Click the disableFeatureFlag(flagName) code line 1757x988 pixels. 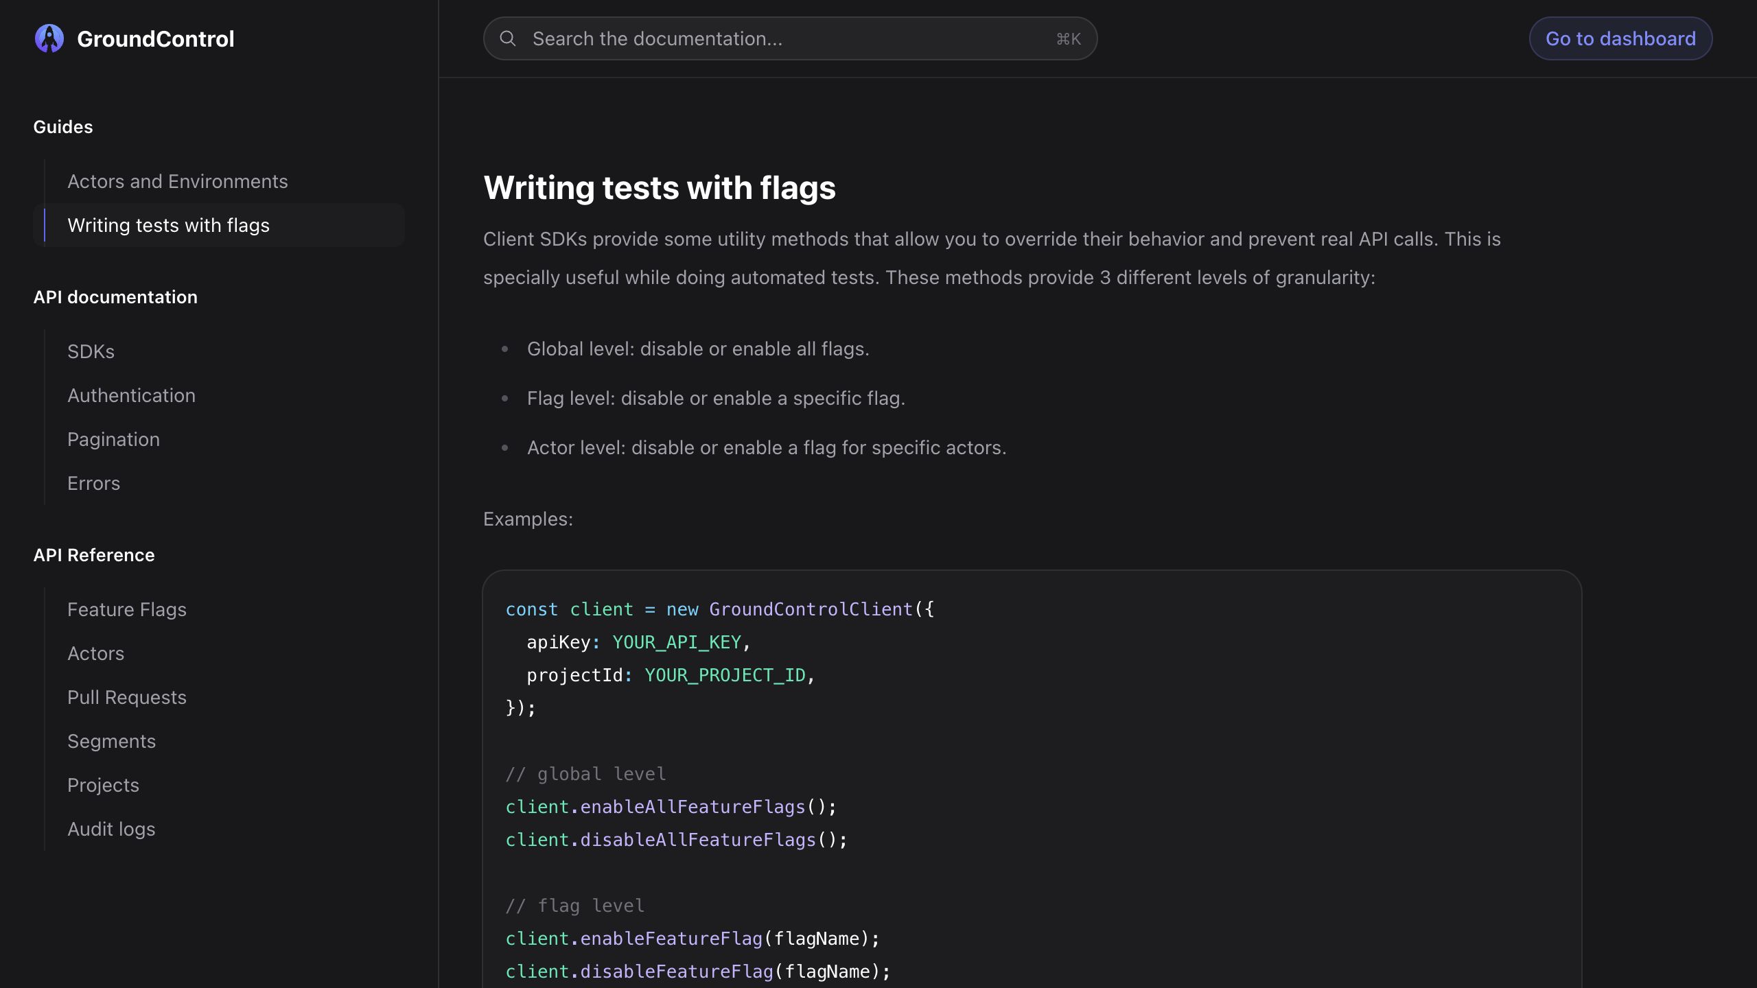pyautogui.click(x=698, y=972)
